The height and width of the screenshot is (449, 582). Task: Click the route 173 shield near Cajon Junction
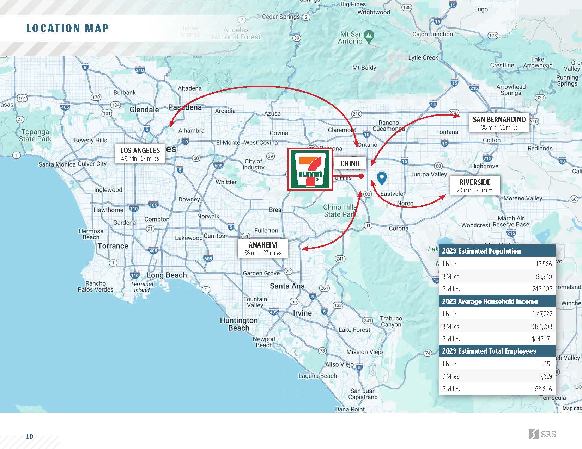point(493,35)
